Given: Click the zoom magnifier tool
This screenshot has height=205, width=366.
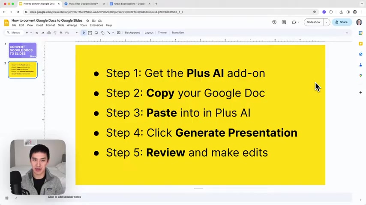Looking at the screenshot, I should [61, 33].
